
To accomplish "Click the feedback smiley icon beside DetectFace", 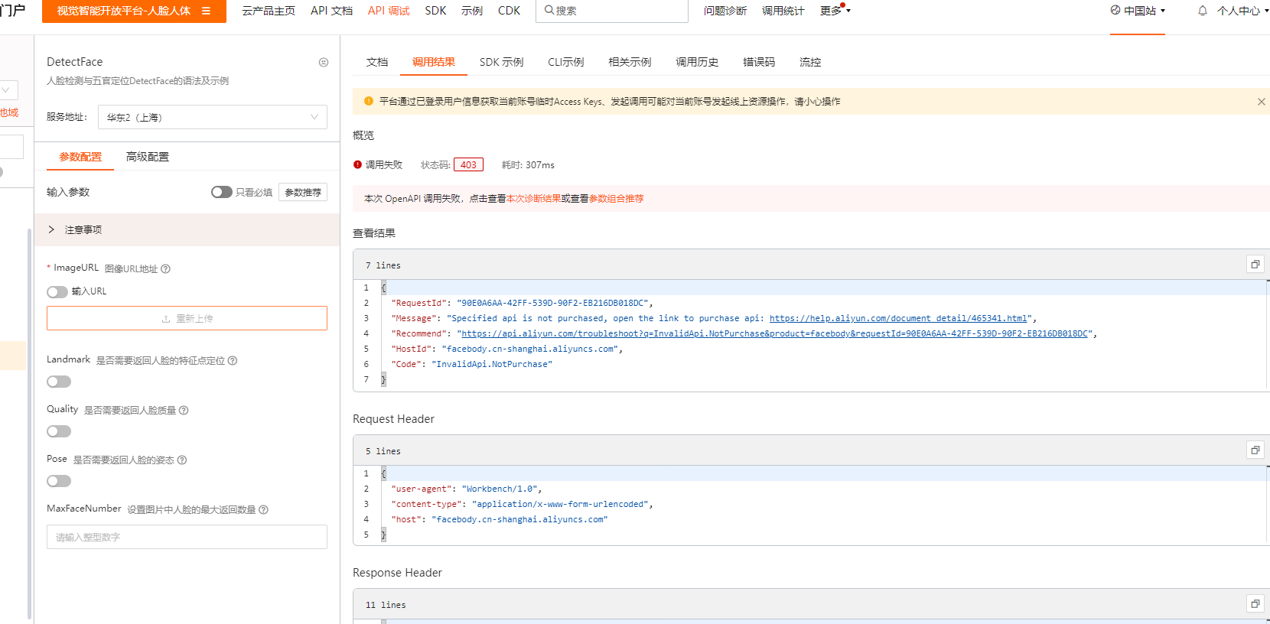I will pyautogui.click(x=324, y=62).
